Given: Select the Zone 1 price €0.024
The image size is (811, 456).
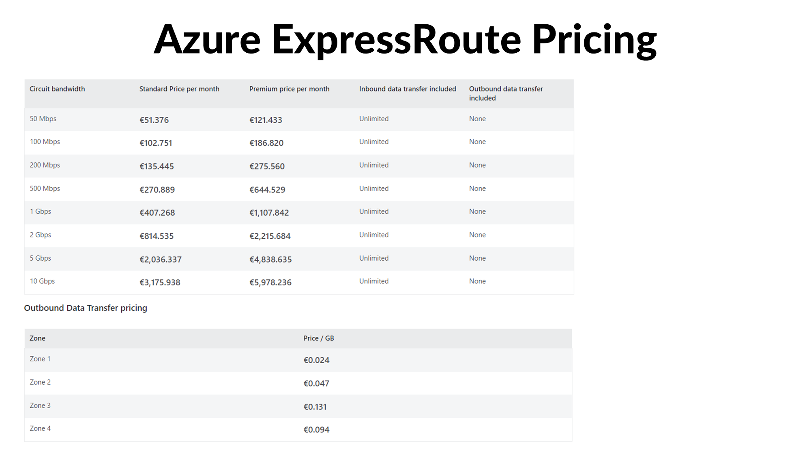Looking at the screenshot, I should point(316,360).
